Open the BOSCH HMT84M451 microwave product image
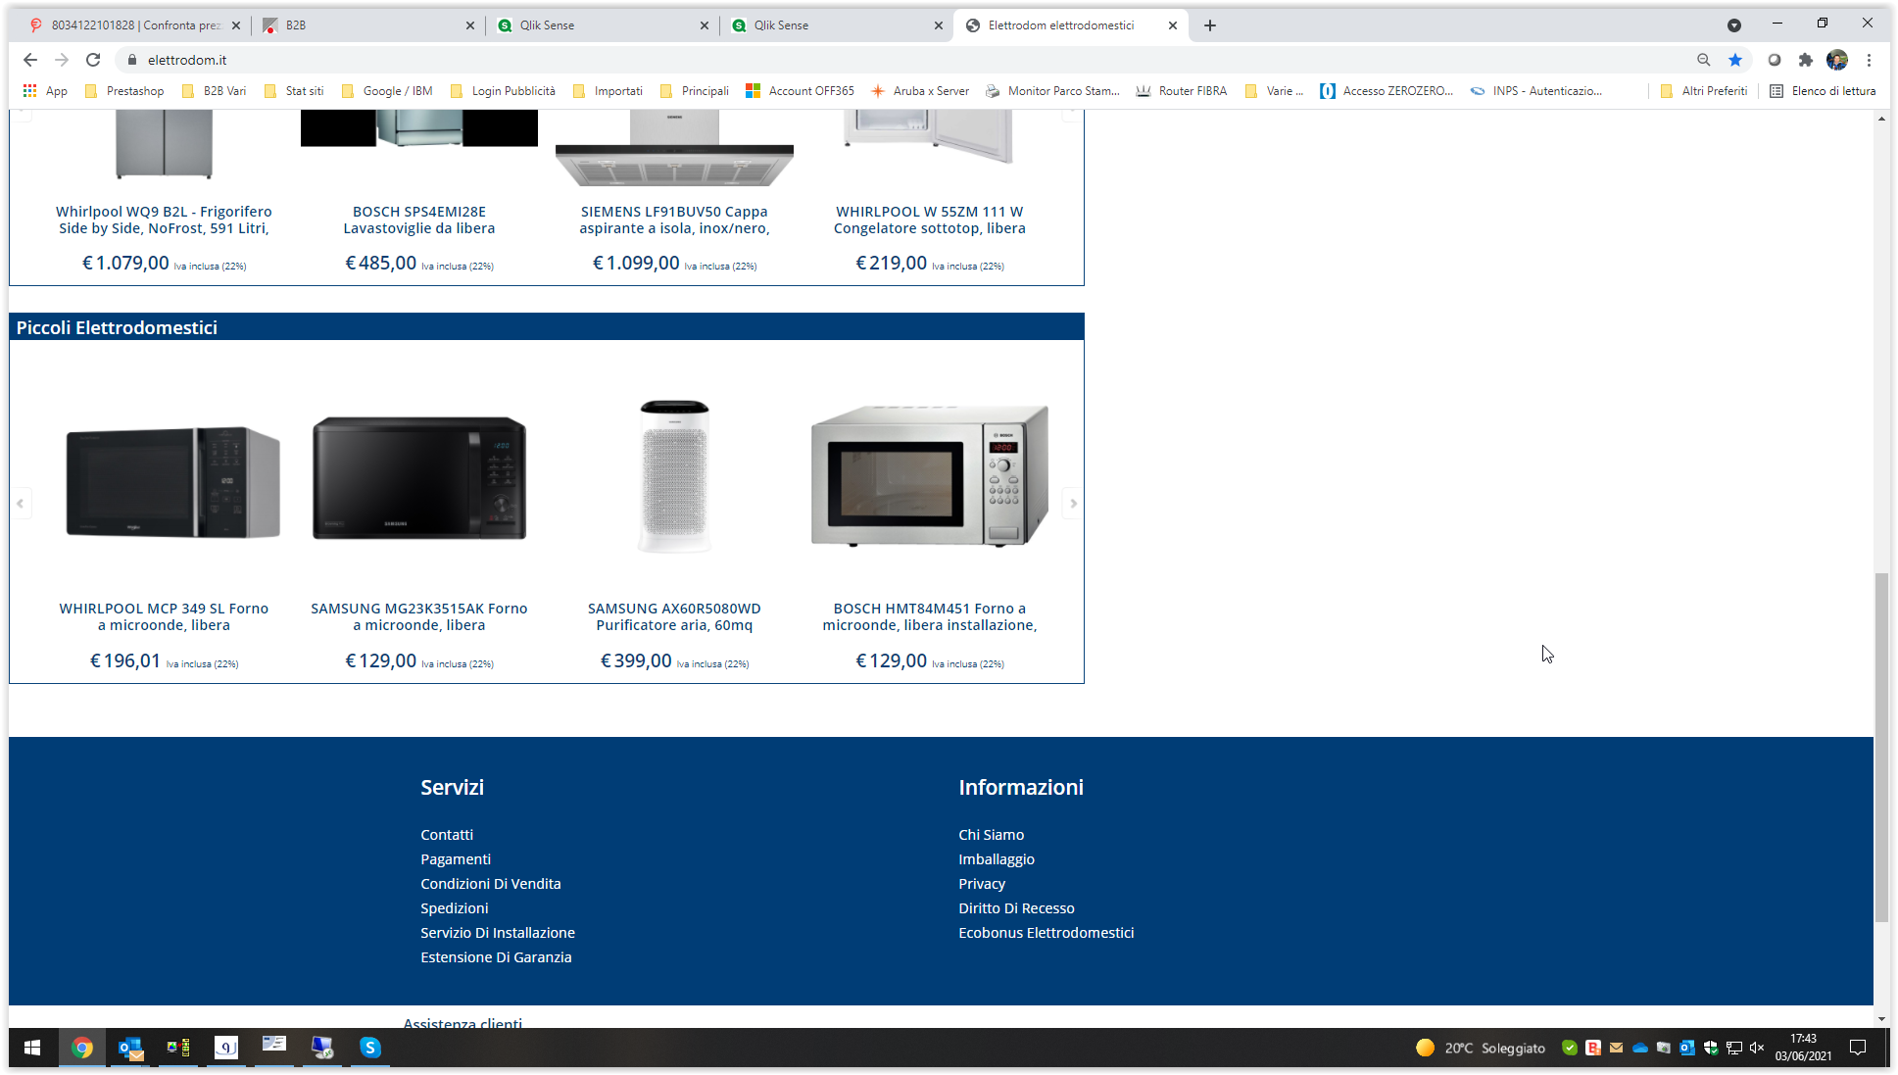Image resolution: width=1898 pixels, height=1075 pixels. pyautogui.click(x=929, y=476)
